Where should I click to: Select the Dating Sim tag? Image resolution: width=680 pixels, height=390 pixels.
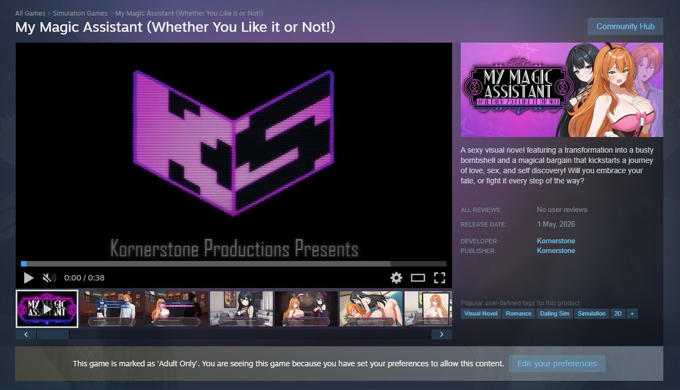[x=554, y=314]
